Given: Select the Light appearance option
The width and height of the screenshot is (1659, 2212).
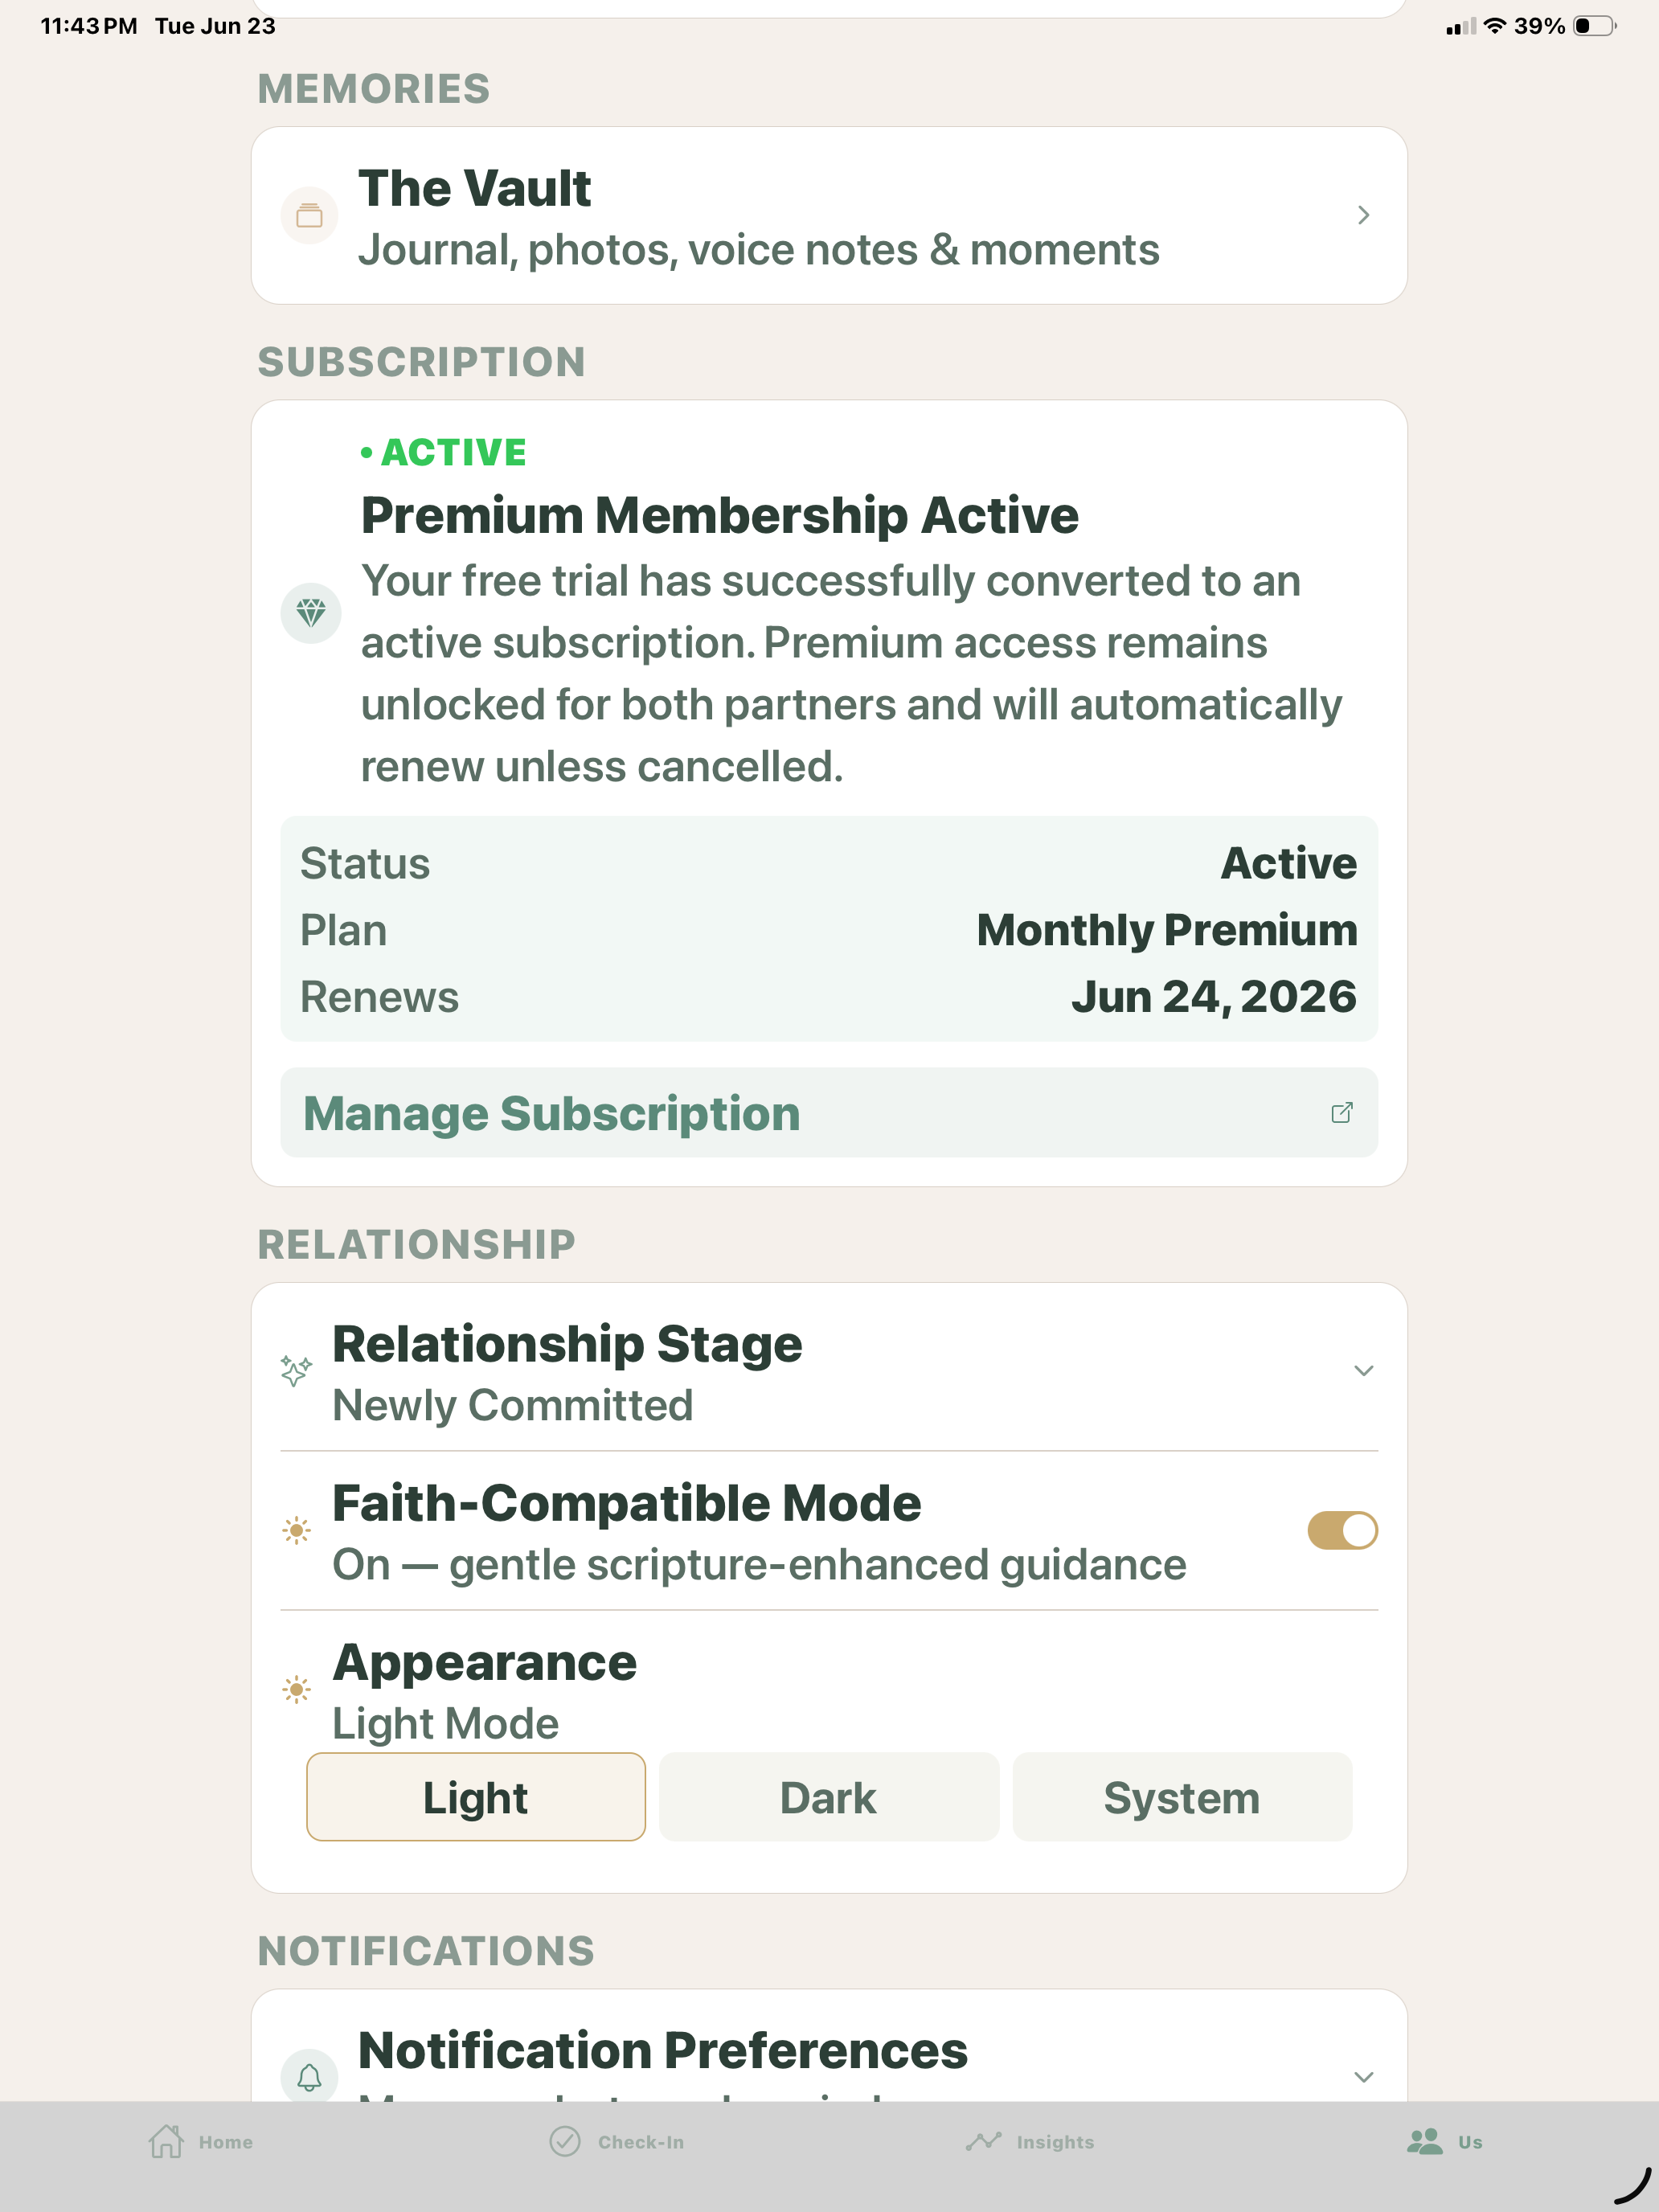Looking at the screenshot, I should click(476, 1797).
